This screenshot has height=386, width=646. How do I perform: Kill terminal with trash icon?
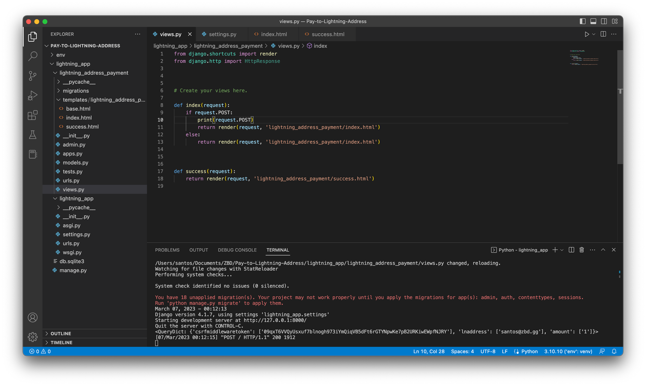[x=582, y=250]
